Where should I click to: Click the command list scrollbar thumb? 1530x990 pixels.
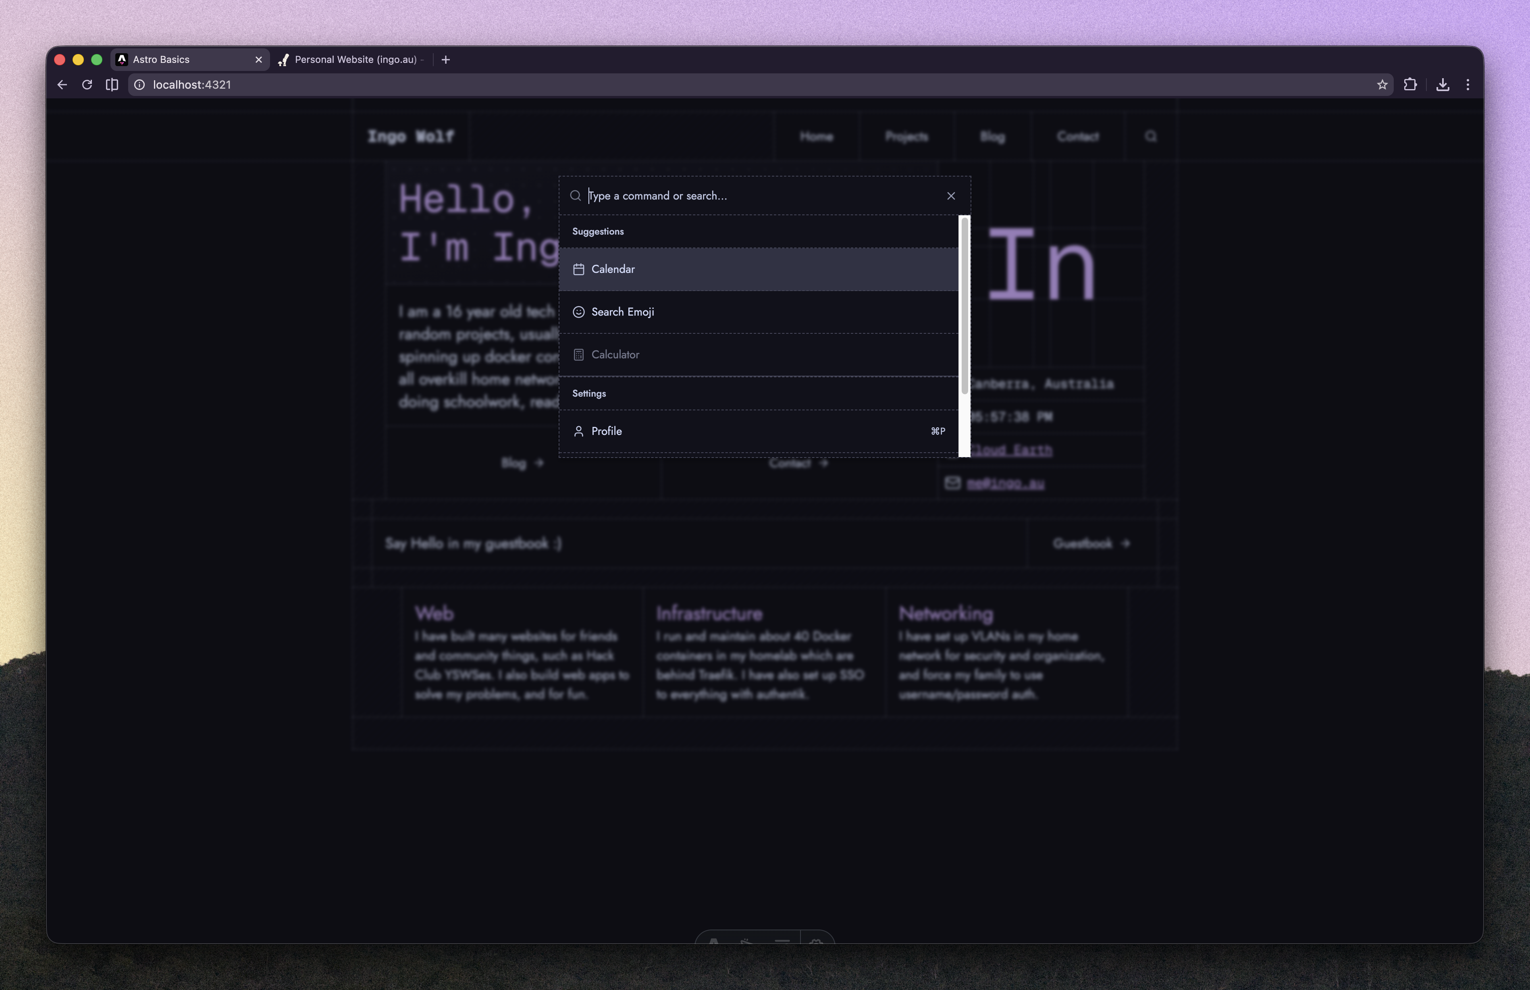click(965, 306)
